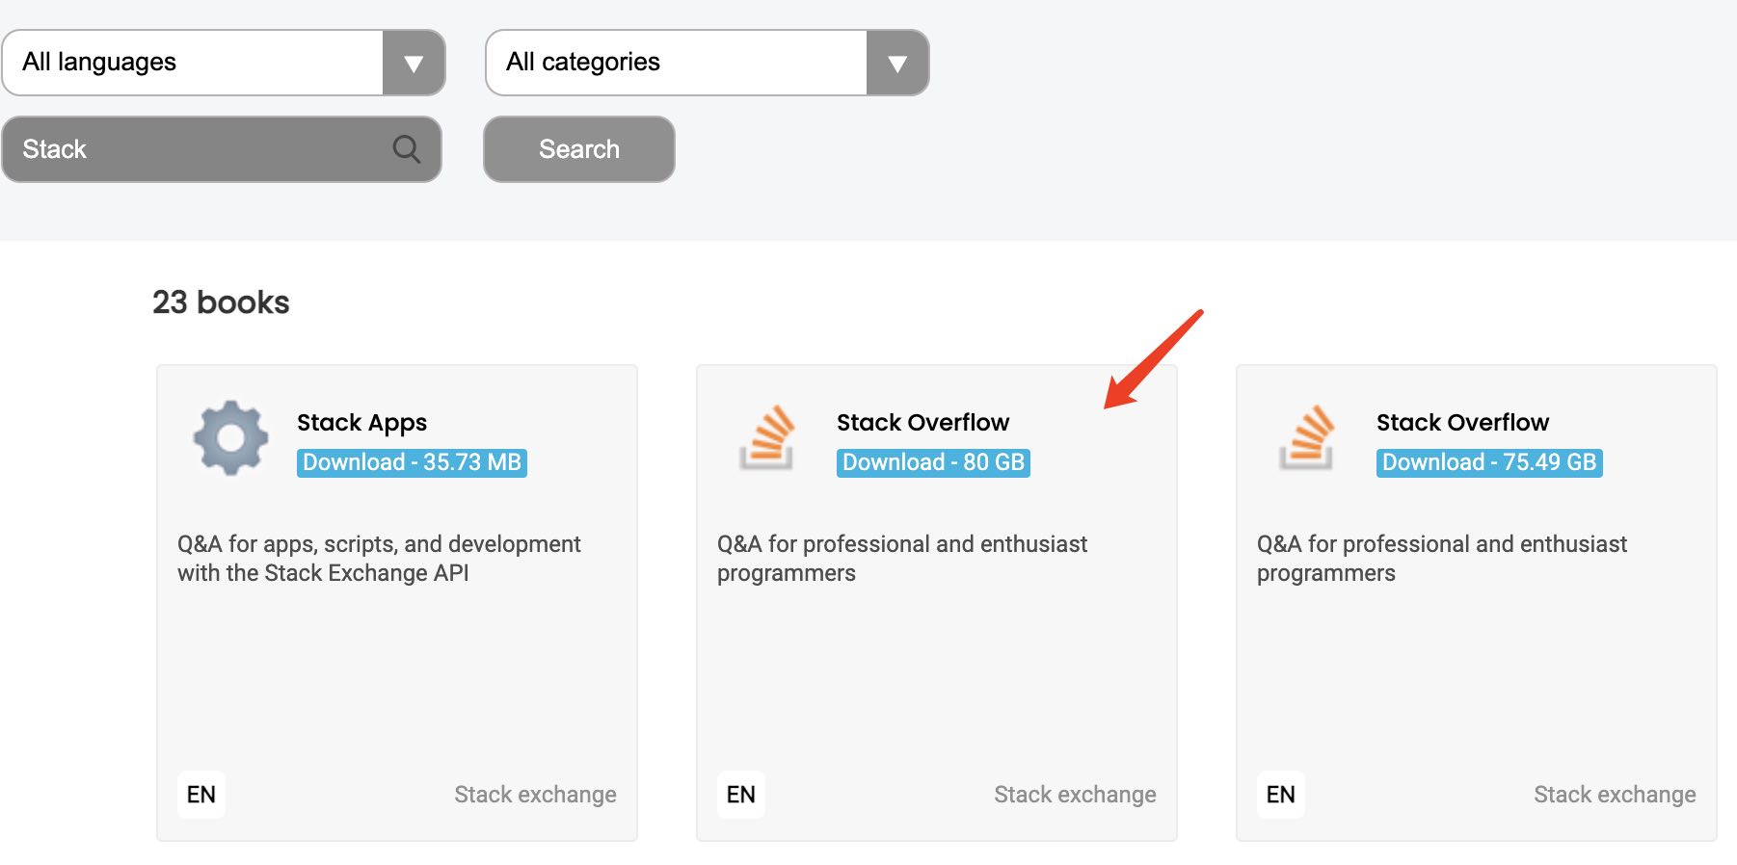Select the All languages combo box
Screen dimensions: 1737x865
pos(224,63)
